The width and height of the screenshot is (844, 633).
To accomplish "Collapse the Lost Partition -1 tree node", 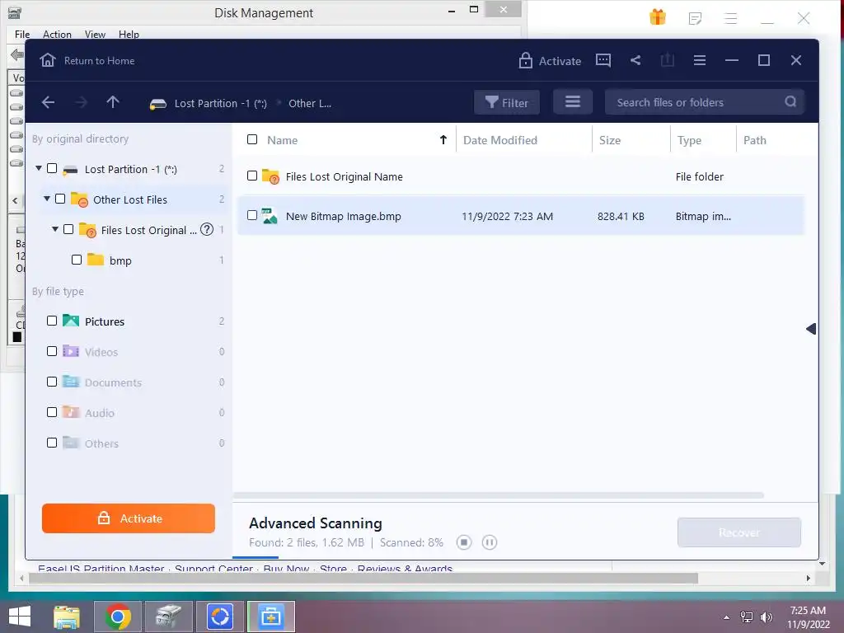I will tap(39, 168).
